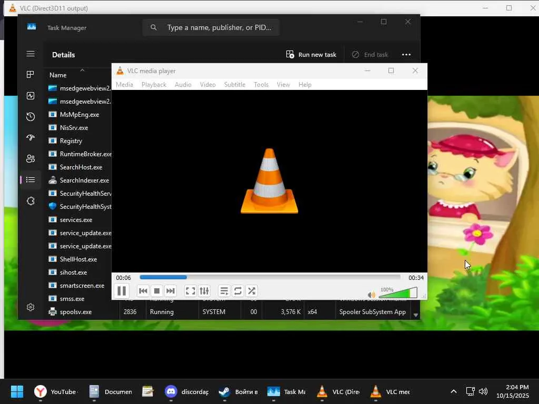Show hidden system tray icons
Screen dimensions: 539x404
tap(454, 391)
